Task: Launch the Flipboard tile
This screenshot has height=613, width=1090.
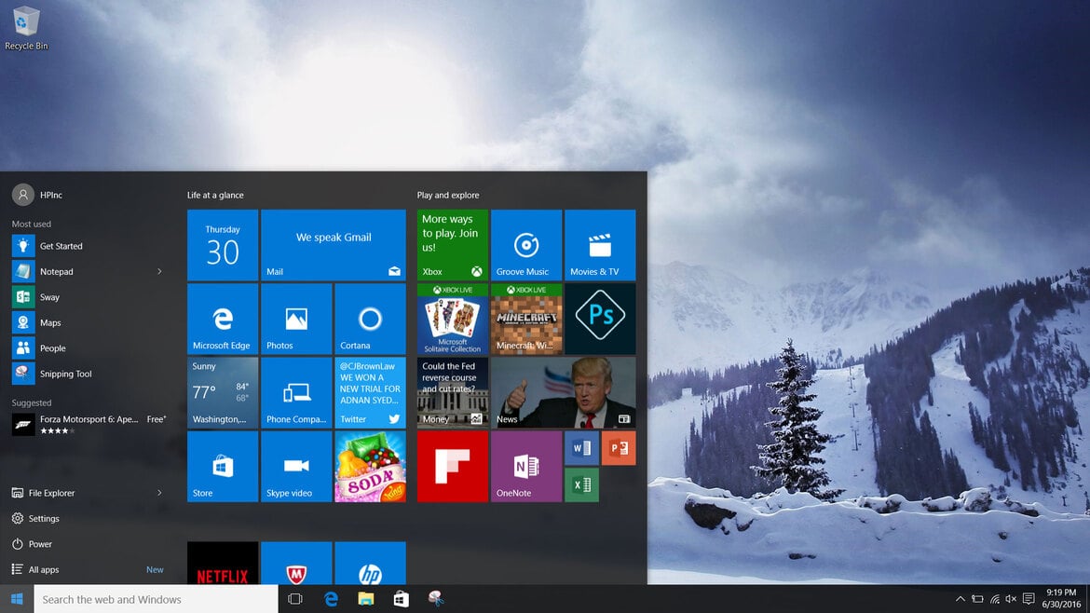Action: [453, 467]
